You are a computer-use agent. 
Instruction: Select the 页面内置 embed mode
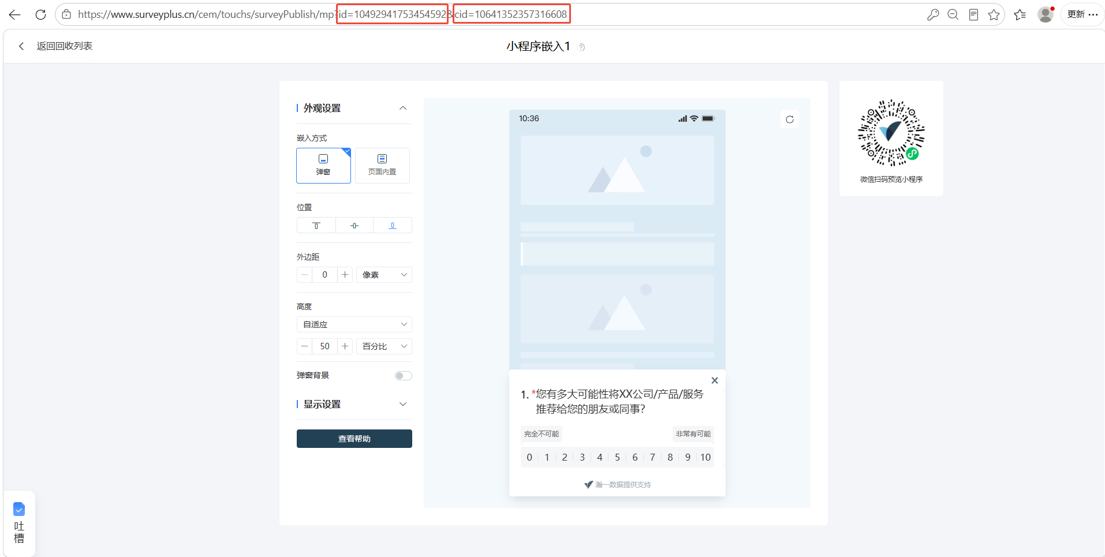coord(382,166)
